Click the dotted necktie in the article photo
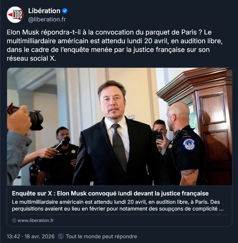The height and width of the screenshot is (243, 238). point(119,146)
